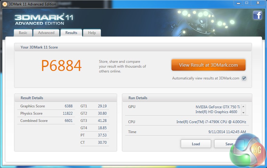Close the 3DMark 11 window

coord(258,3)
